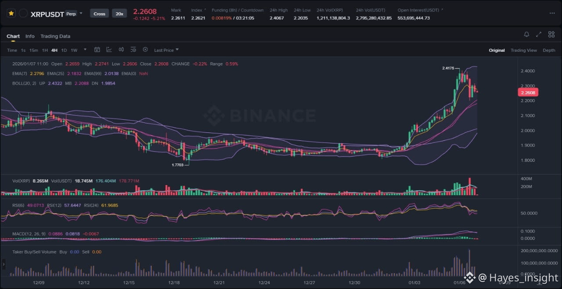Click the Cross margin mode button
The height and width of the screenshot is (289, 562).
tap(100, 14)
